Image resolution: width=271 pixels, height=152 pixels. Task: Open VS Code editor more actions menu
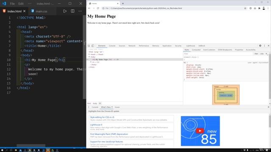(x=80, y=11)
